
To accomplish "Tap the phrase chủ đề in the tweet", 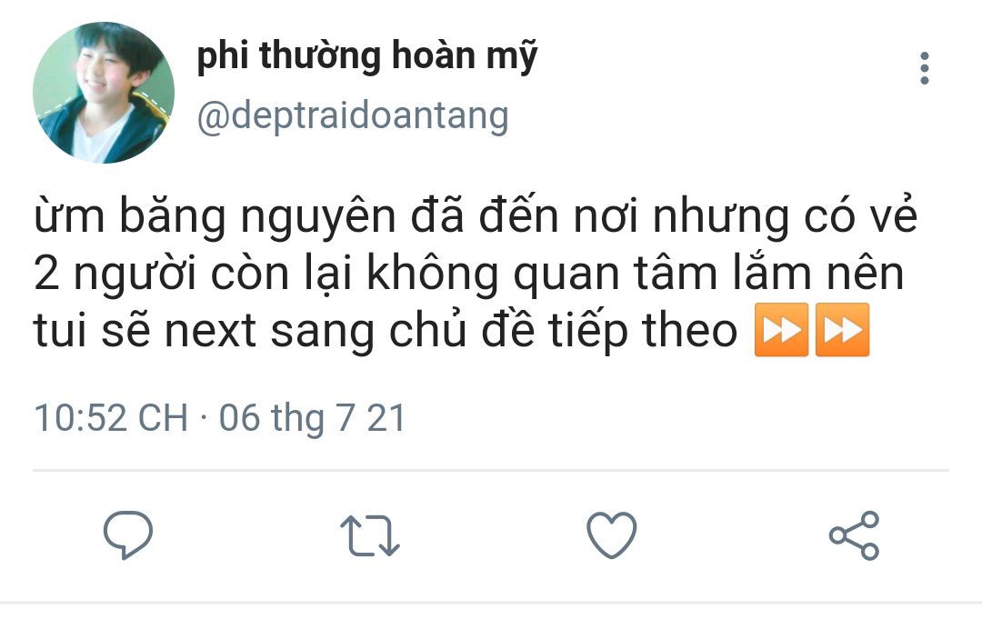I will (x=462, y=330).
